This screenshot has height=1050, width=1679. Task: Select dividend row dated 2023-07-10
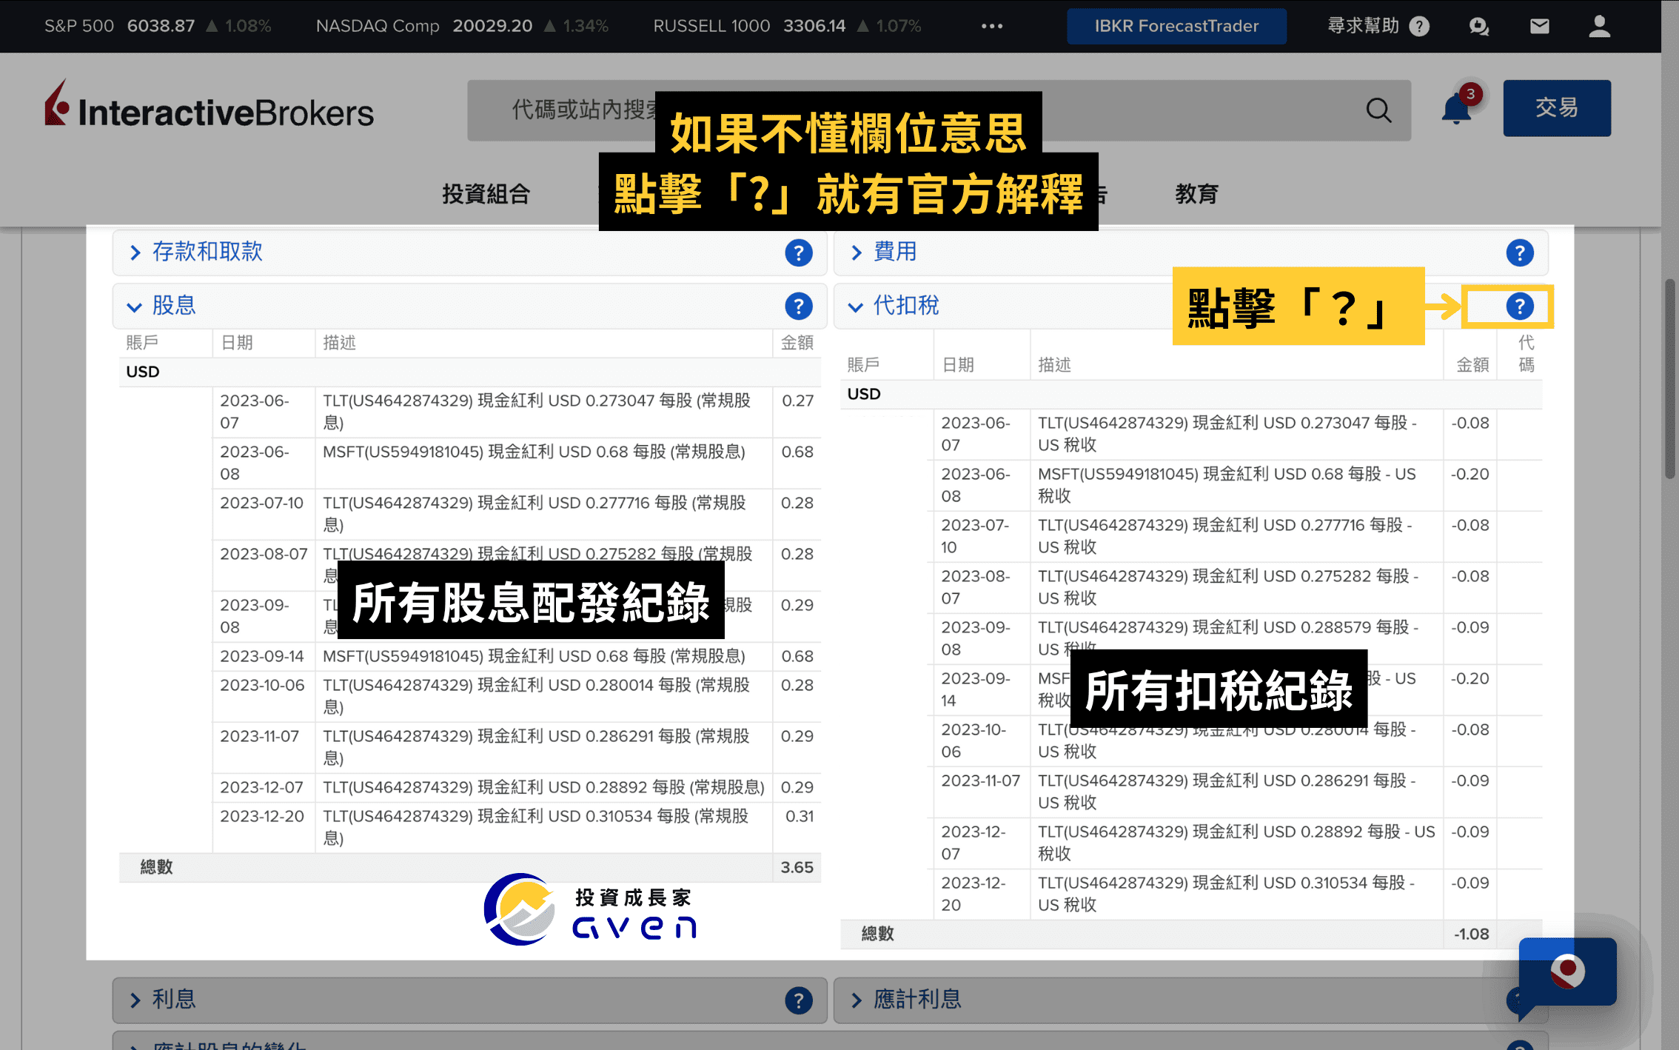click(x=517, y=514)
